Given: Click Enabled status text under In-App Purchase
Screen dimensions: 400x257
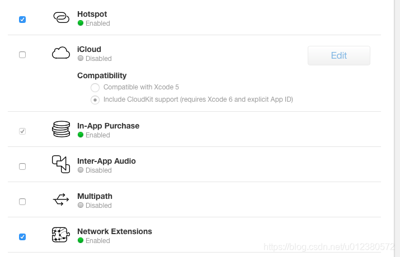Looking at the screenshot, I should pyautogui.click(x=98, y=135).
